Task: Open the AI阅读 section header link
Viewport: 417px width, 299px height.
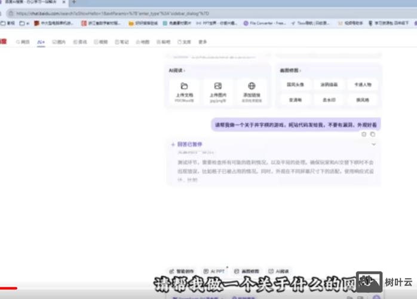Action: pos(177,71)
